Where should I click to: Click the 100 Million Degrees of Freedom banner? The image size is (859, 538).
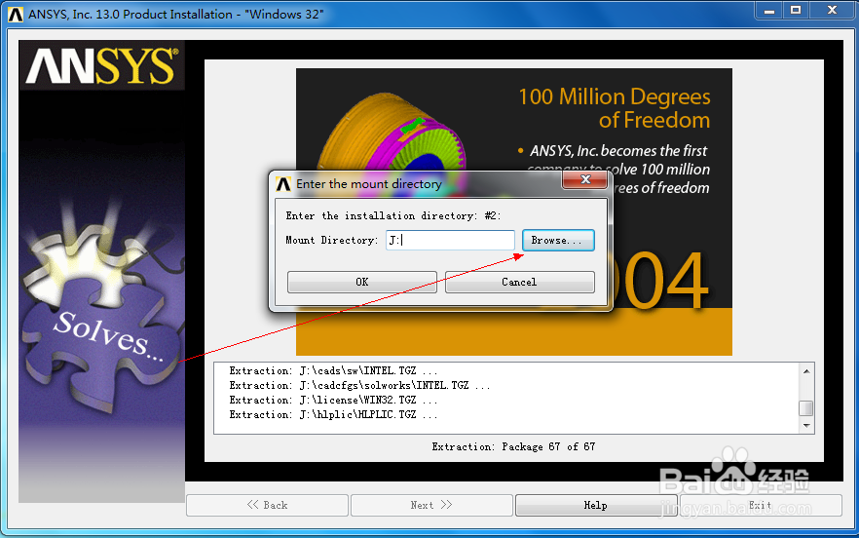(x=615, y=108)
